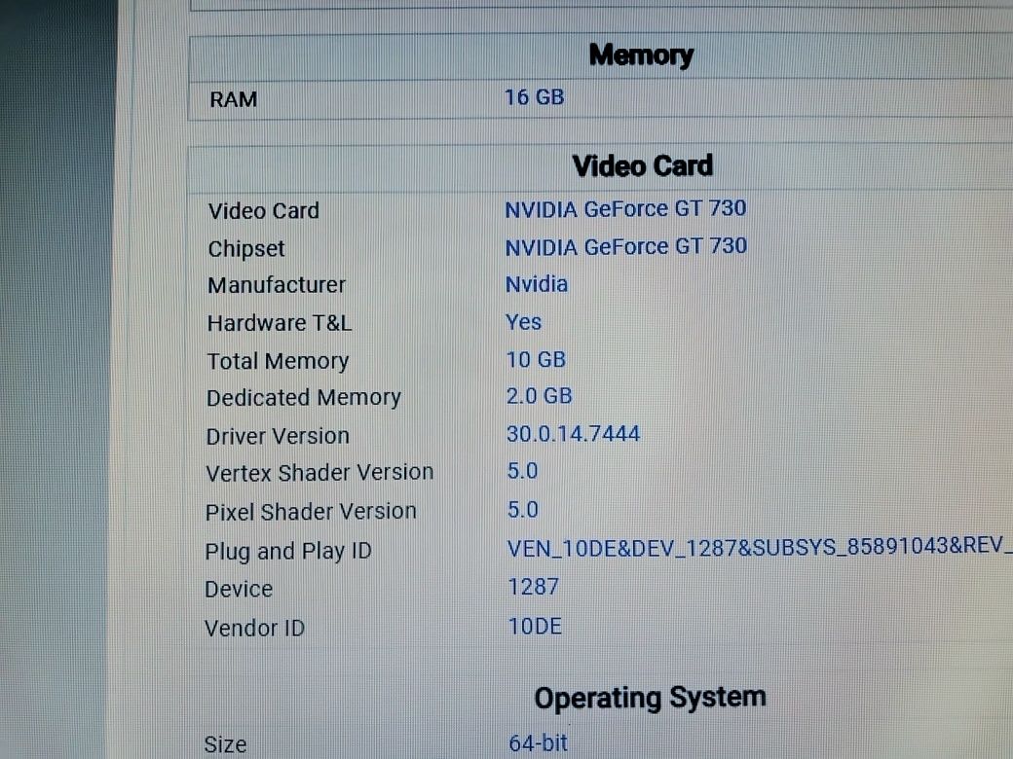Click the 2.0 GB dedicated memory value
The height and width of the screenshot is (759, 1013).
[x=539, y=396]
